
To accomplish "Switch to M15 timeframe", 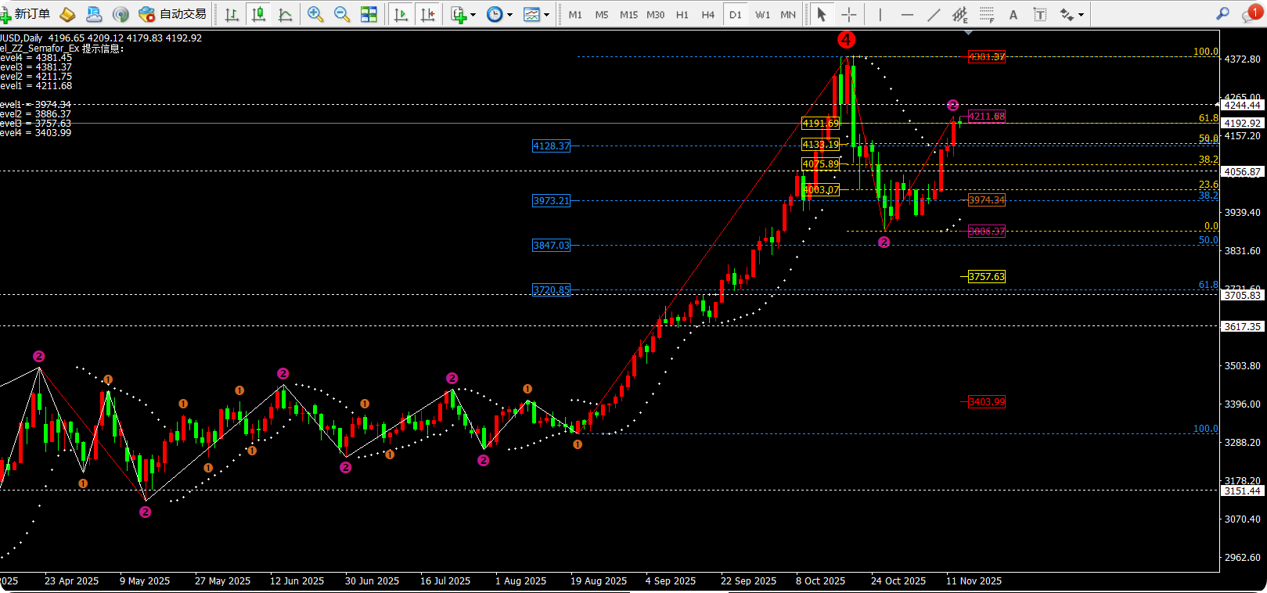I will [x=628, y=14].
